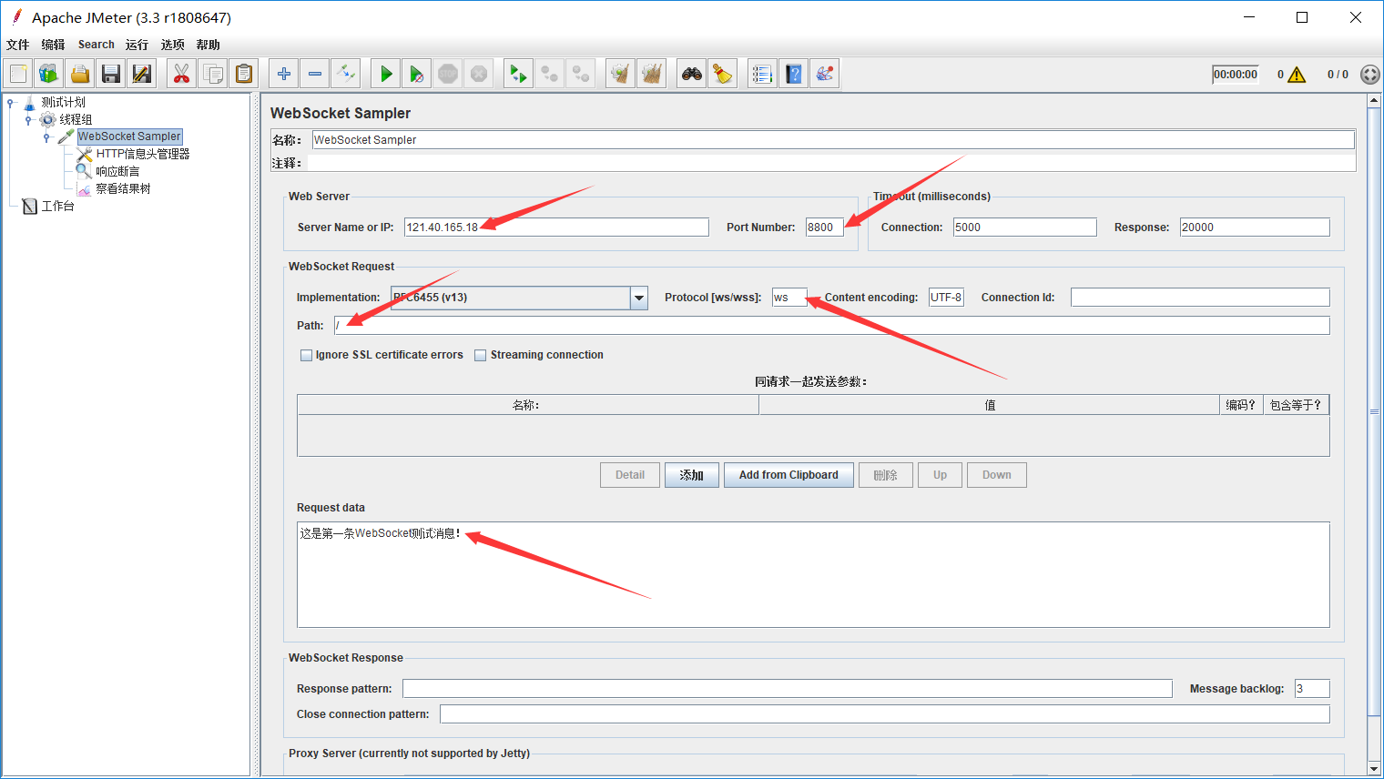The height and width of the screenshot is (779, 1384).
Task: Enable Ignore SSL certificate errors
Action: point(307,356)
